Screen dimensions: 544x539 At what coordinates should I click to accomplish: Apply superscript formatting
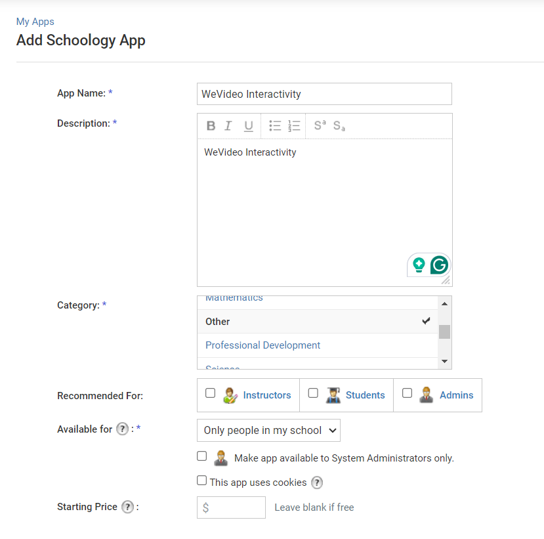click(x=320, y=125)
